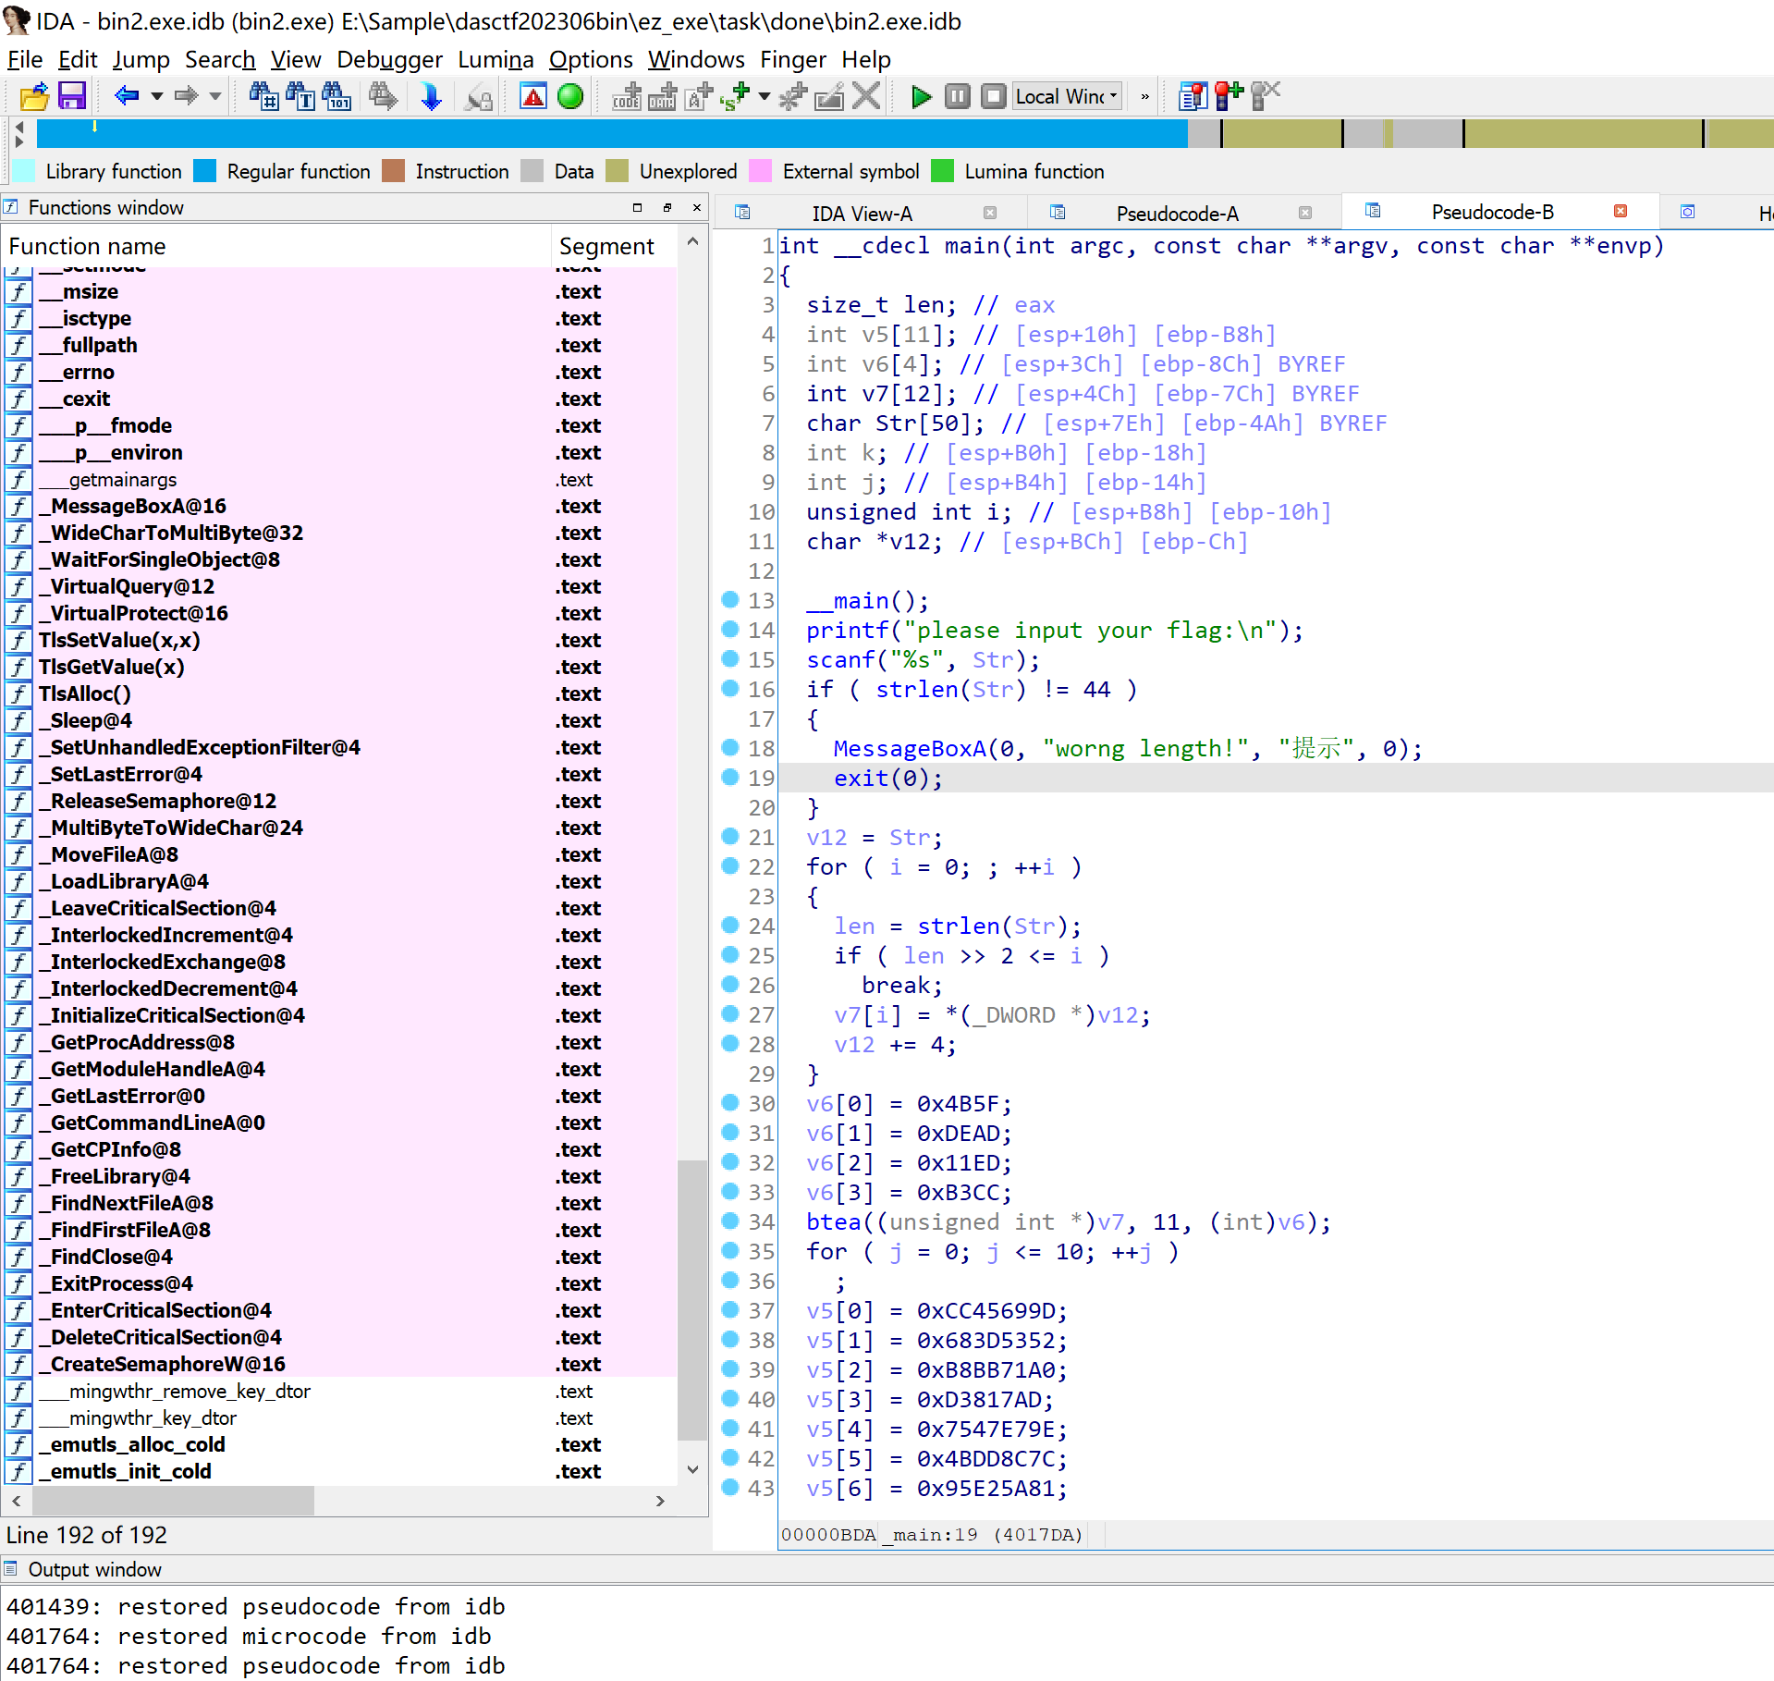This screenshot has width=1774, height=1681.
Task: Click the blue down arrow jump icon
Action: tap(431, 96)
